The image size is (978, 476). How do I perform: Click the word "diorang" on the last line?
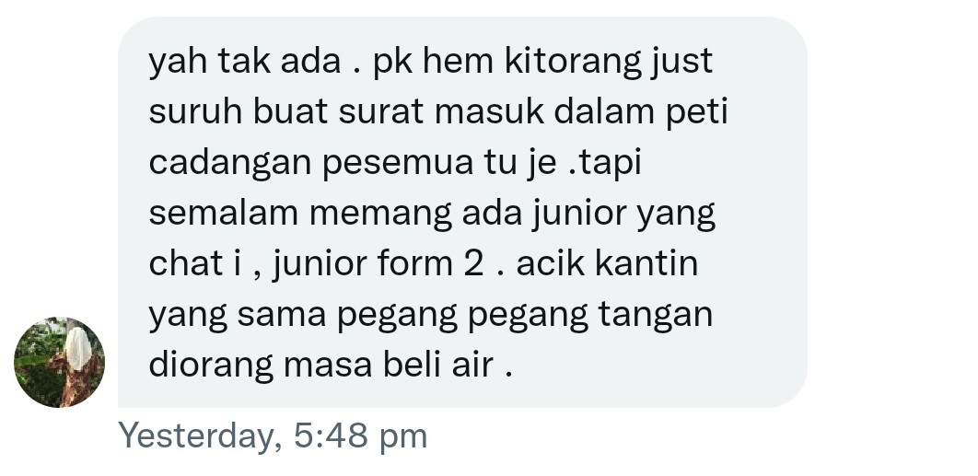pos(211,365)
